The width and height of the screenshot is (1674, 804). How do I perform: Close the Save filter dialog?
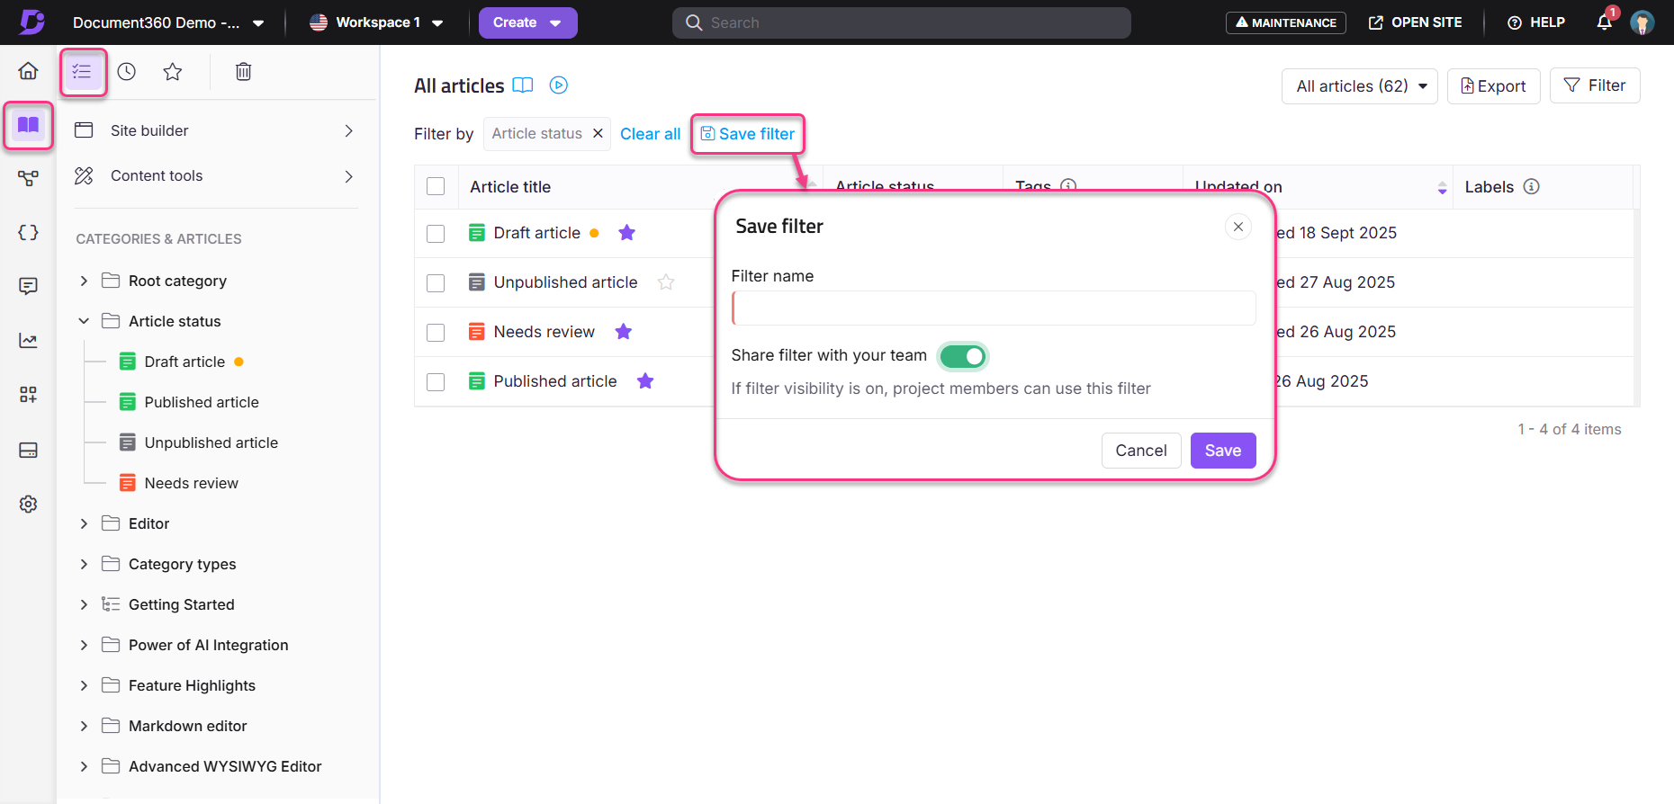tap(1238, 227)
